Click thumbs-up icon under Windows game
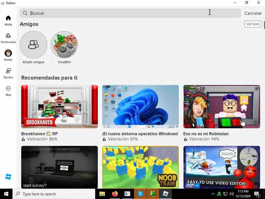The image size is (265, 199). pos(104,139)
